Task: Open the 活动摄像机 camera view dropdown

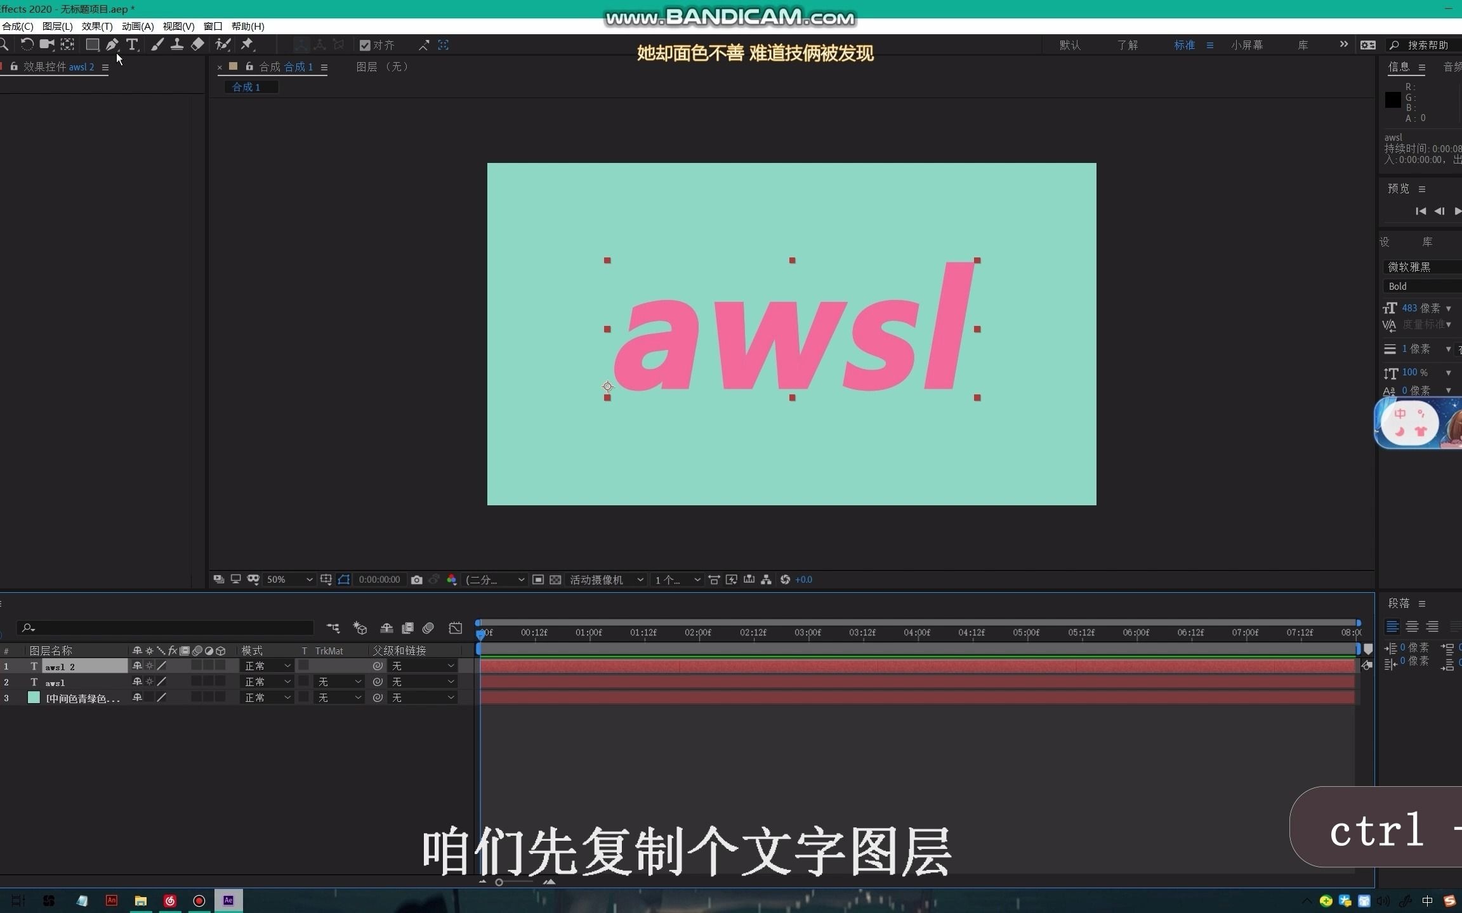Action: click(606, 580)
